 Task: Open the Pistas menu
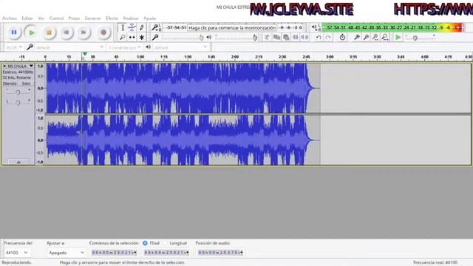[x=74, y=18]
